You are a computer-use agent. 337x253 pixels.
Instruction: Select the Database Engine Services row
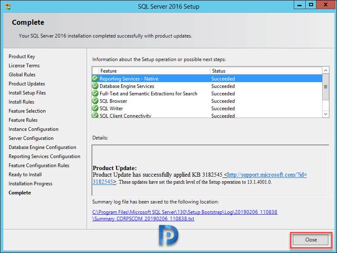pyautogui.click(x=207, y=86)
